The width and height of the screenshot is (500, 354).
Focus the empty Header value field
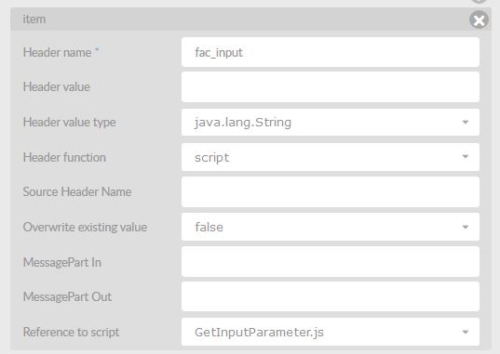click(x=331, y=87)
